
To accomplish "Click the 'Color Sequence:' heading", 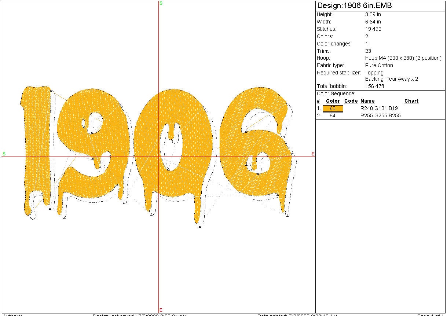I will (x=336, y=94).
